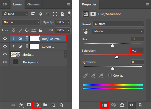Hide the Golden layer

pos(5,54)
